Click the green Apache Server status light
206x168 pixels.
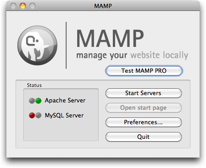point(38,101)
